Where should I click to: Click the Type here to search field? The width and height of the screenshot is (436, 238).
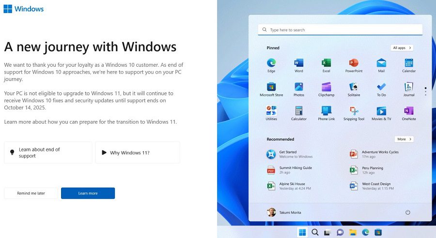pyautogui.click(x=340, y=30)
